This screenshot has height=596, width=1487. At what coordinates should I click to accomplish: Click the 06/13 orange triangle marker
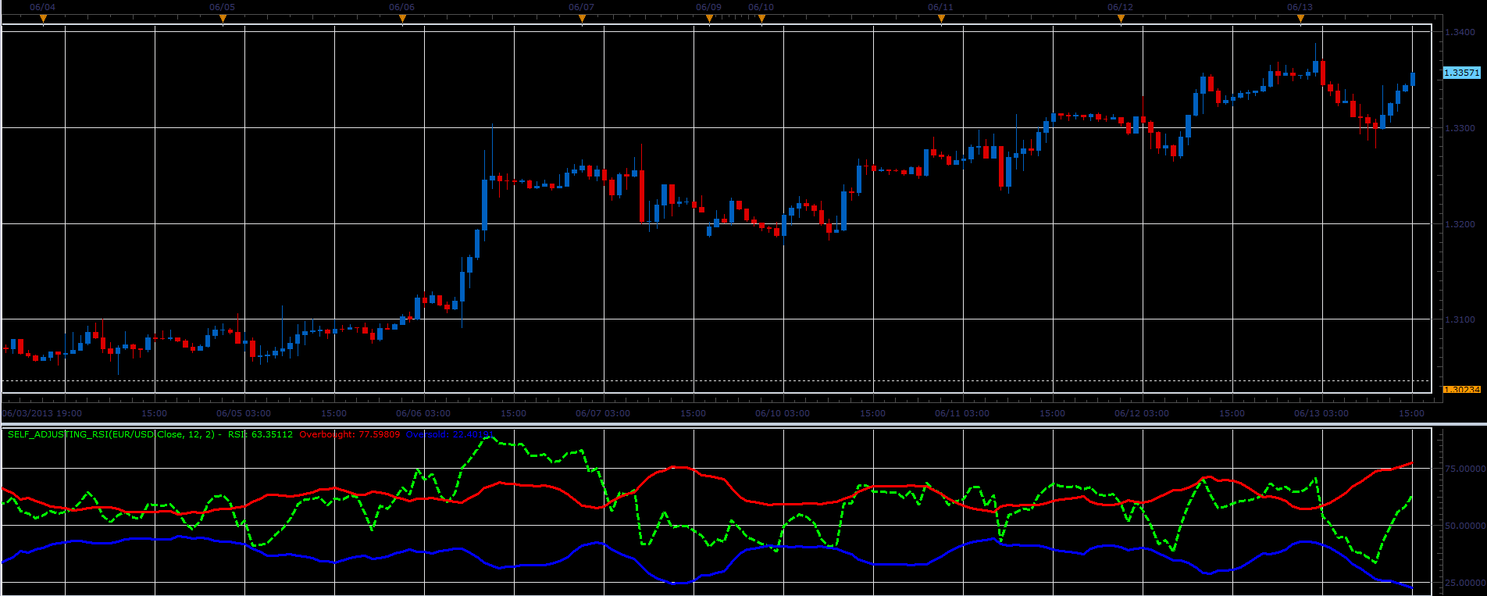point(1300,19)
